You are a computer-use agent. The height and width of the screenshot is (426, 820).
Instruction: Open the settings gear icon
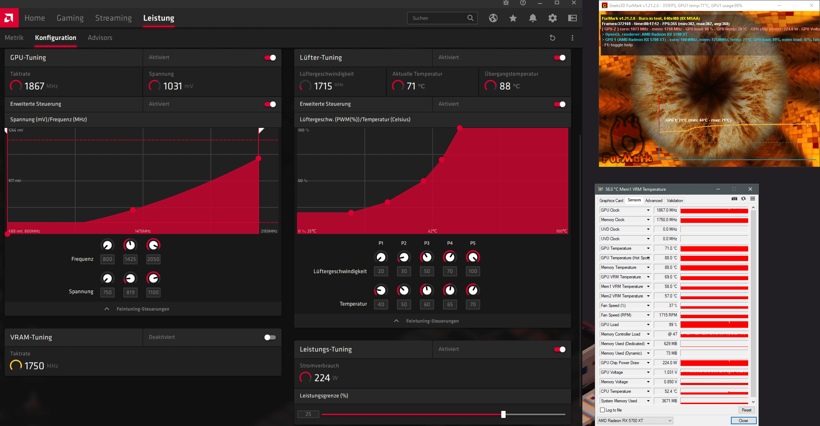coord(553,18)
